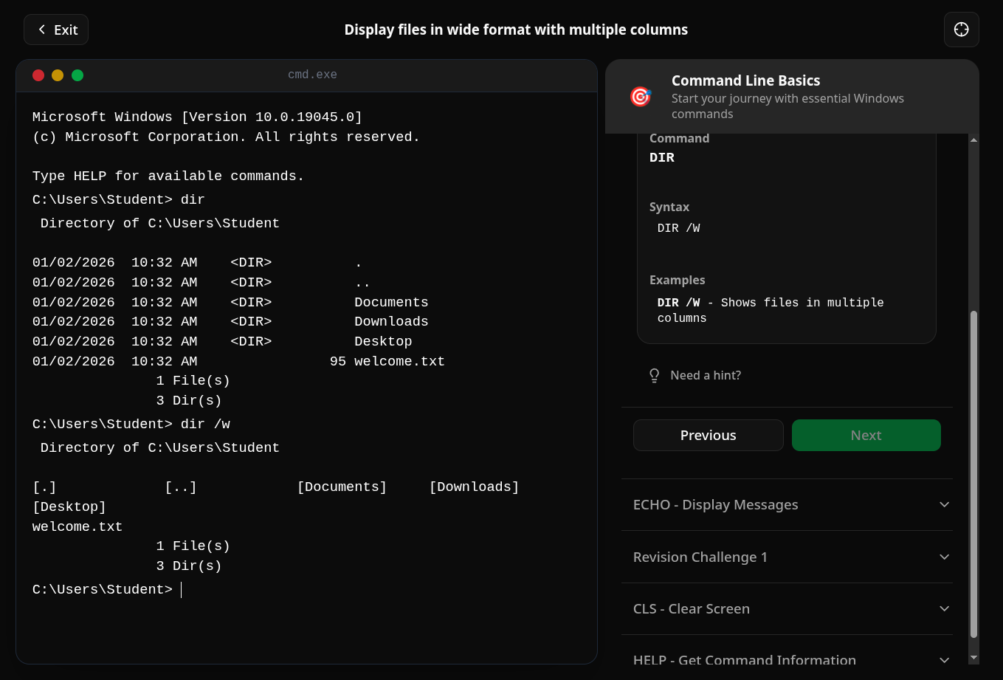Viewport: 1003px width, 680px height.
Task: Click [Documents] in the wide listing
Action: [x=342, y=487]
